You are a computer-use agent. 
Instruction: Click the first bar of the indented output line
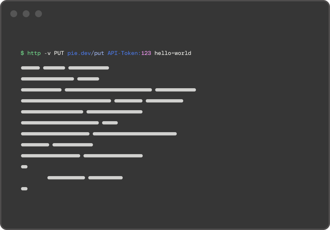click(x=66, y=178)
